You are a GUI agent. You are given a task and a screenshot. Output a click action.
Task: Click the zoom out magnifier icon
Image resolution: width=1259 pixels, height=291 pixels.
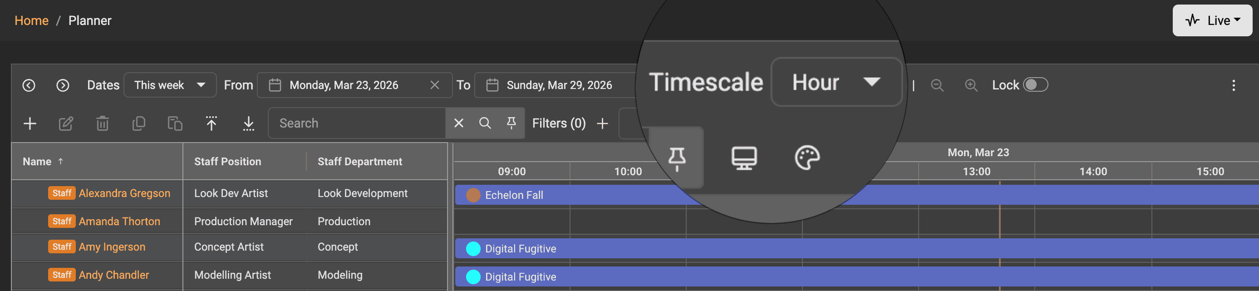[x=936, y=85]
